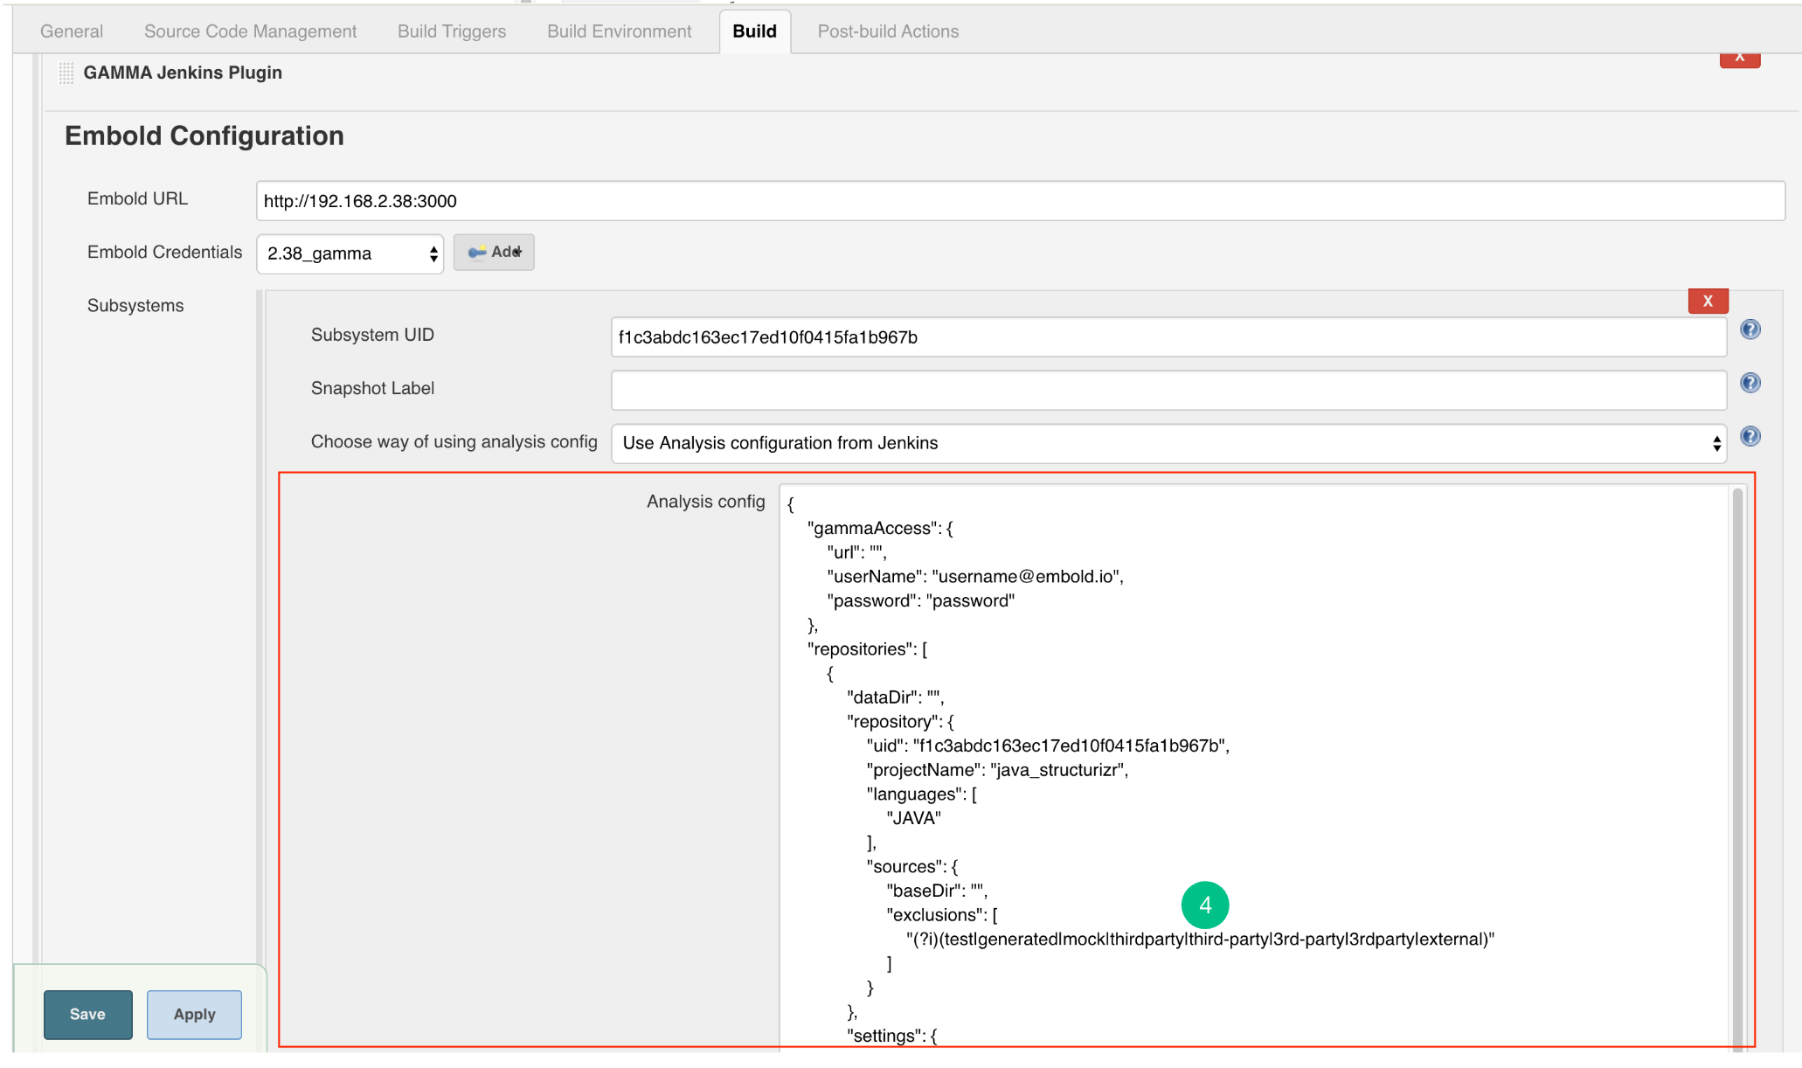Image resolution: width=1802 pixels, height=1068 pixels.
Task: Click the "userName": "username@embold.io" line
Action: pos(975,577)
